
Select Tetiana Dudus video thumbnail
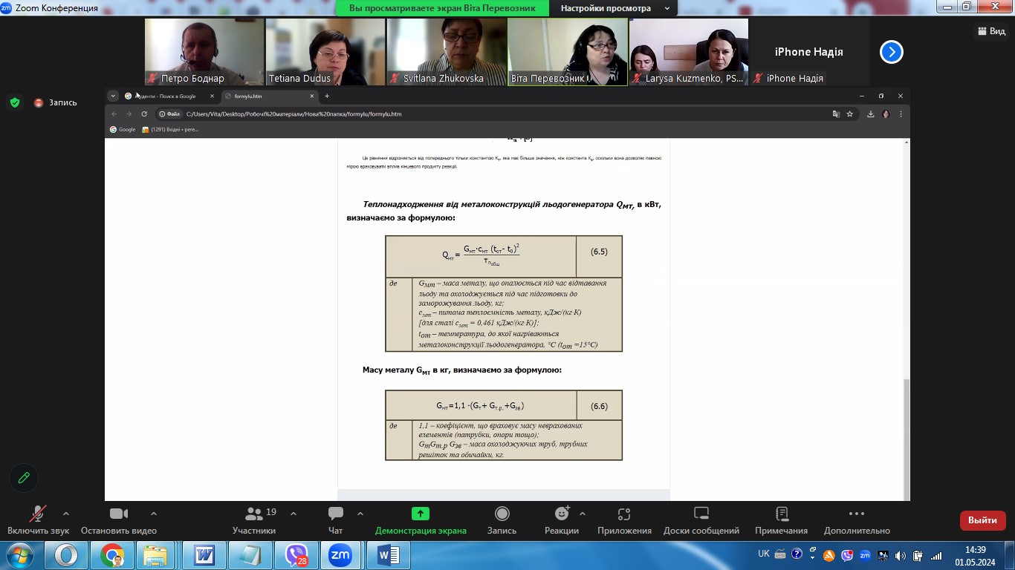click(325, 52)
